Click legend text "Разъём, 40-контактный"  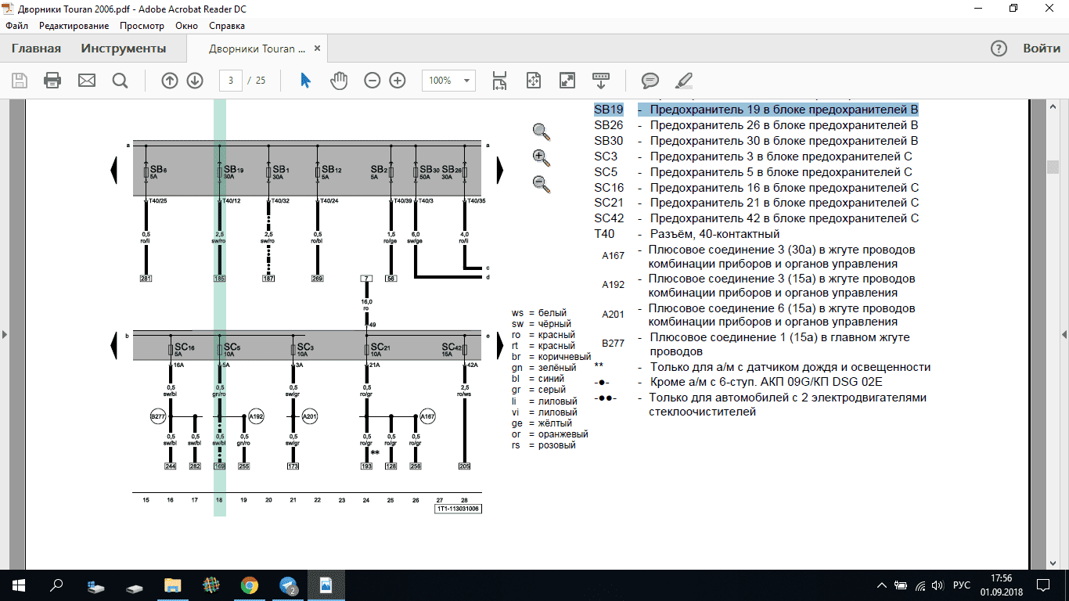[x=714, y=234]
